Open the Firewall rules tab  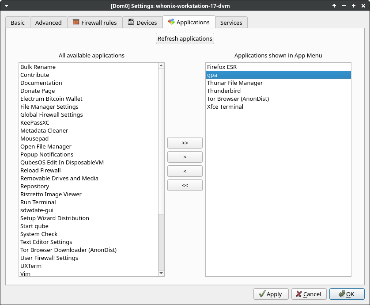coord(94,23)
